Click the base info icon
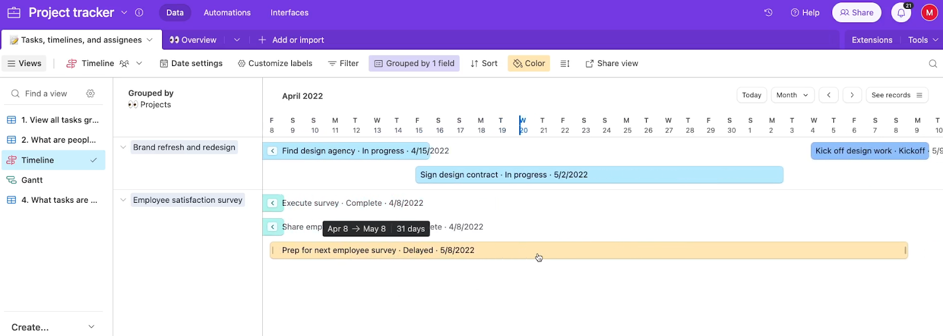The image size is (943, 336). coord(139,12)
